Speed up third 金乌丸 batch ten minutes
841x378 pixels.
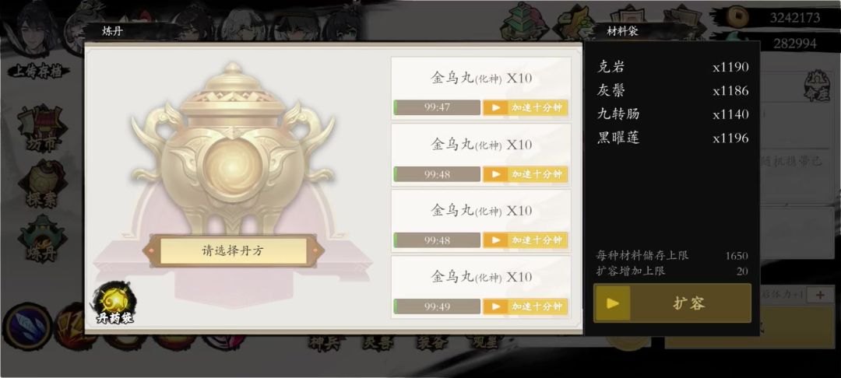click(525, 240)
